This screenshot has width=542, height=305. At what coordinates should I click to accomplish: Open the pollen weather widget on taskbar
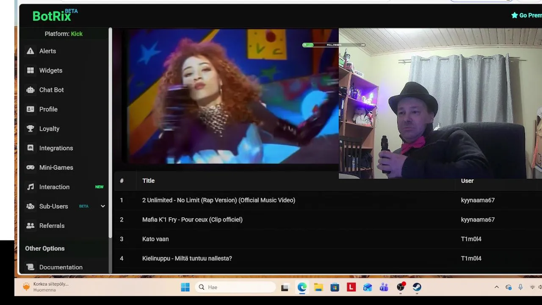pos(46,287)
